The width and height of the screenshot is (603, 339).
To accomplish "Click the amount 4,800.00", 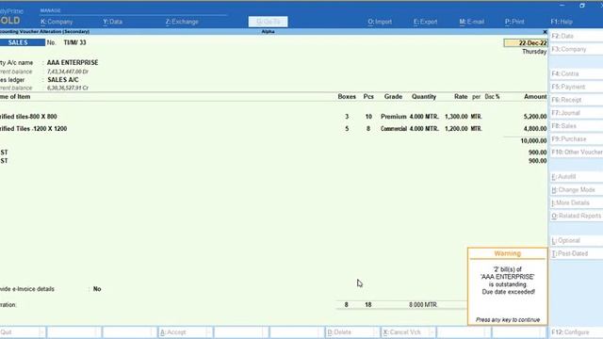I will (535, 129).
